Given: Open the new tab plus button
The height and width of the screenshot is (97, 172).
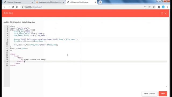Looking at the screenshot, I should tap(100, 2).
